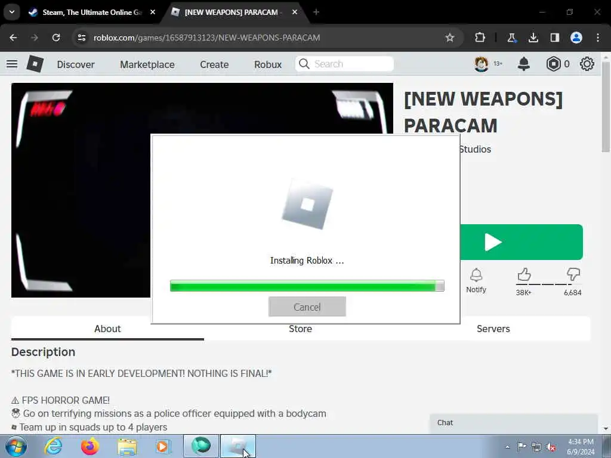
Task: Launch Firefox from the taskbar
Action: click(x=90, y=446)
